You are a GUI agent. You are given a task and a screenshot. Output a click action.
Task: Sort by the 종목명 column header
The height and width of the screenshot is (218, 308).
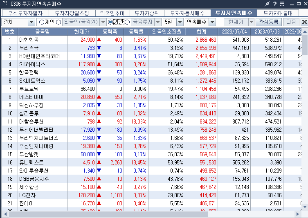[43, 31]
